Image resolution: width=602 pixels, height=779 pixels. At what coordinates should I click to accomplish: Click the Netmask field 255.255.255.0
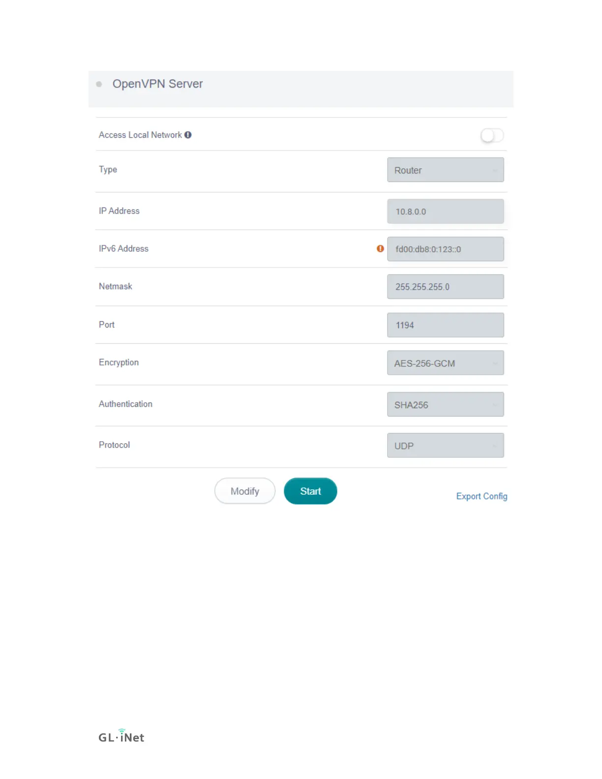(x=446, y=287)
